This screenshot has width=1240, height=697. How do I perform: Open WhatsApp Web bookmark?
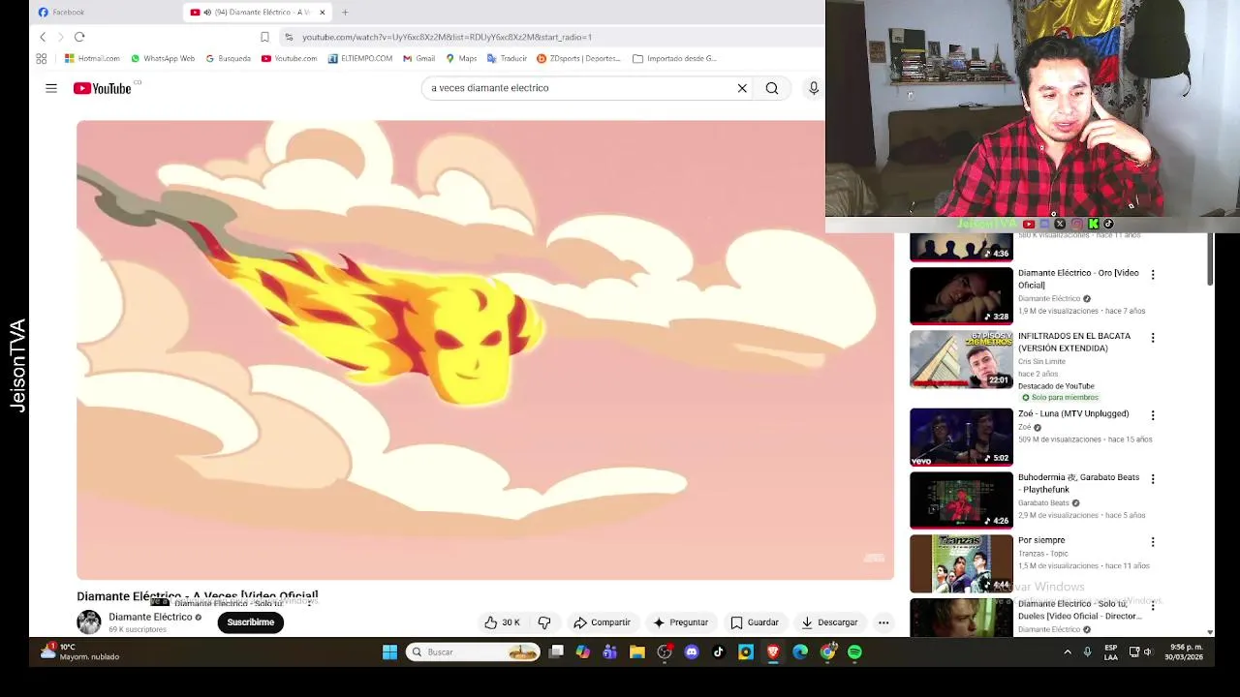click(163, 58)
